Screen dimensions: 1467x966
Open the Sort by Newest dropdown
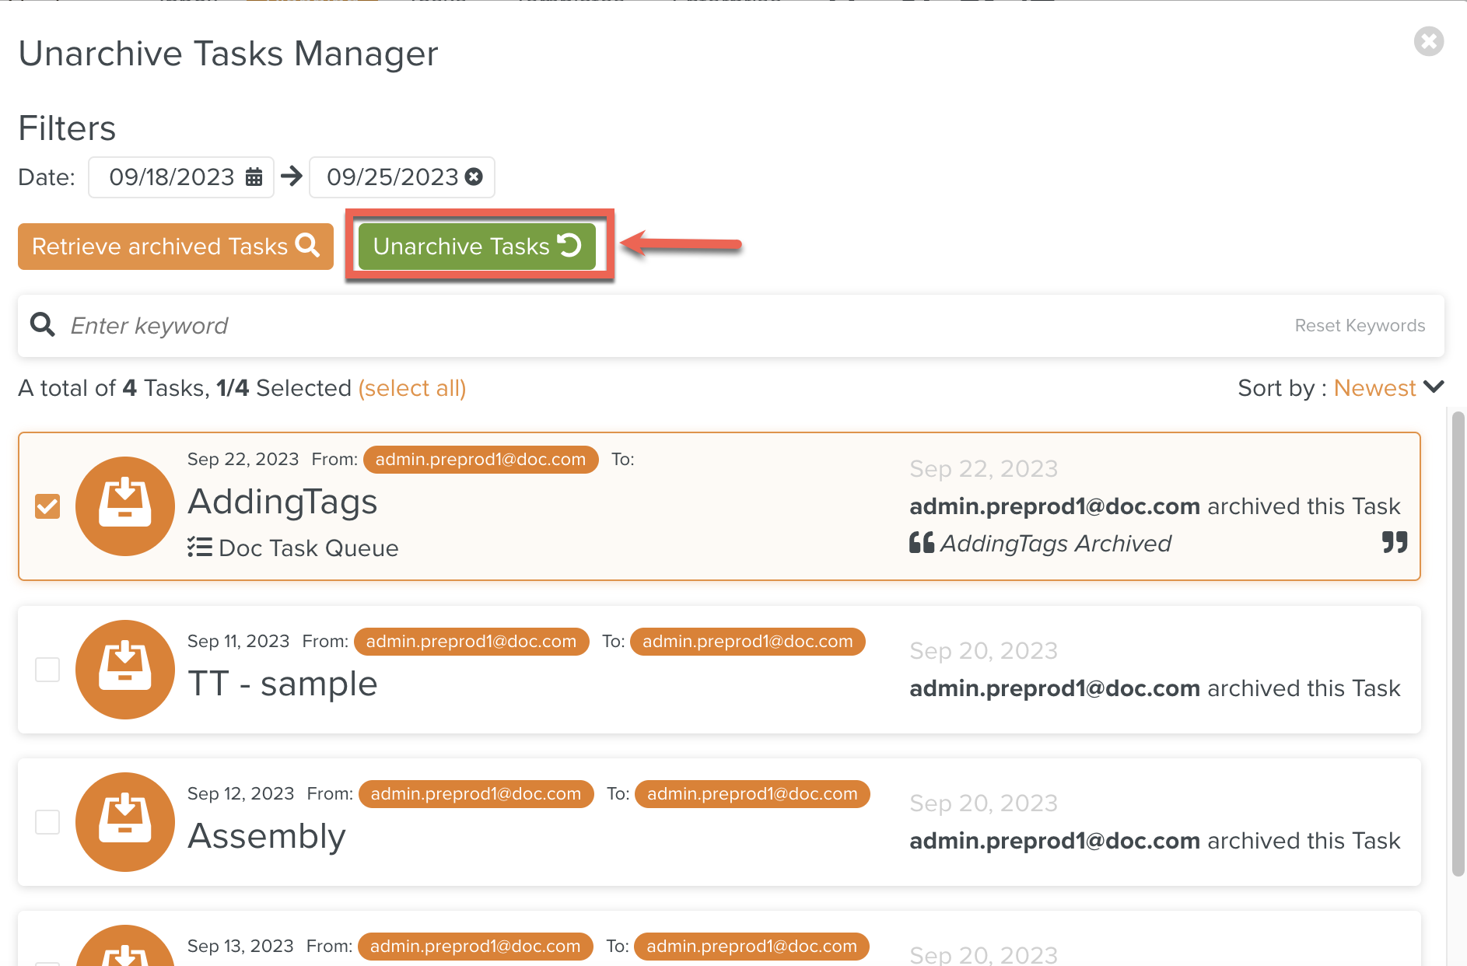click(x=1374, y=388)
